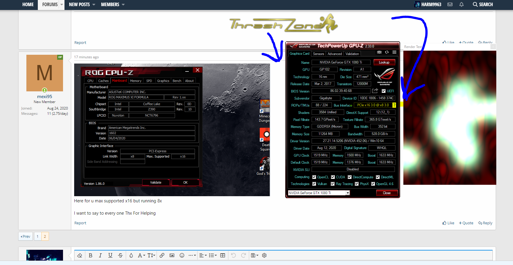The image size is (513, 265).
Task: Toggle italic formatting in the reply editor
Action: [100, 255]
